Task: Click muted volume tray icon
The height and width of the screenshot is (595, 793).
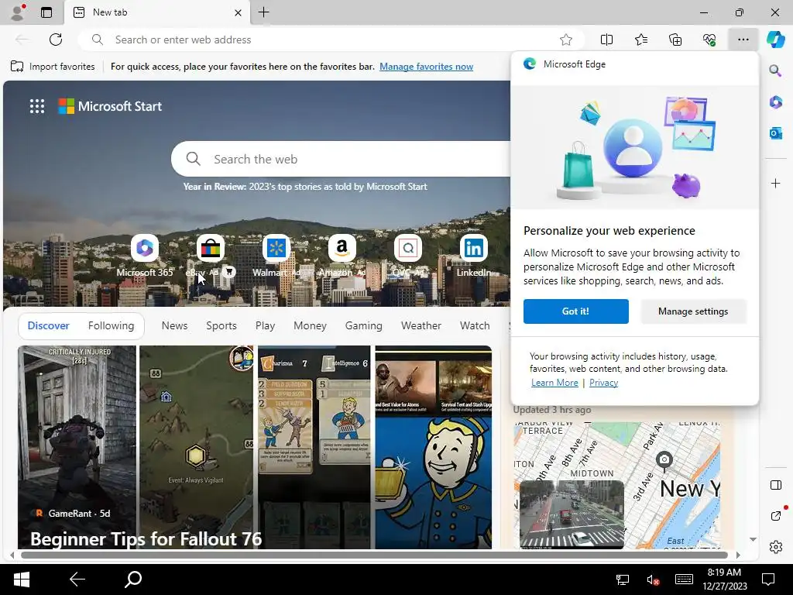Action: [x=653, y=580]
